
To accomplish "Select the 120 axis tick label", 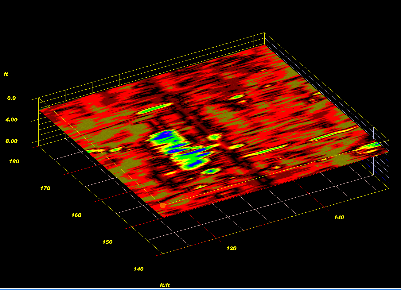I will tap(232, 248).
